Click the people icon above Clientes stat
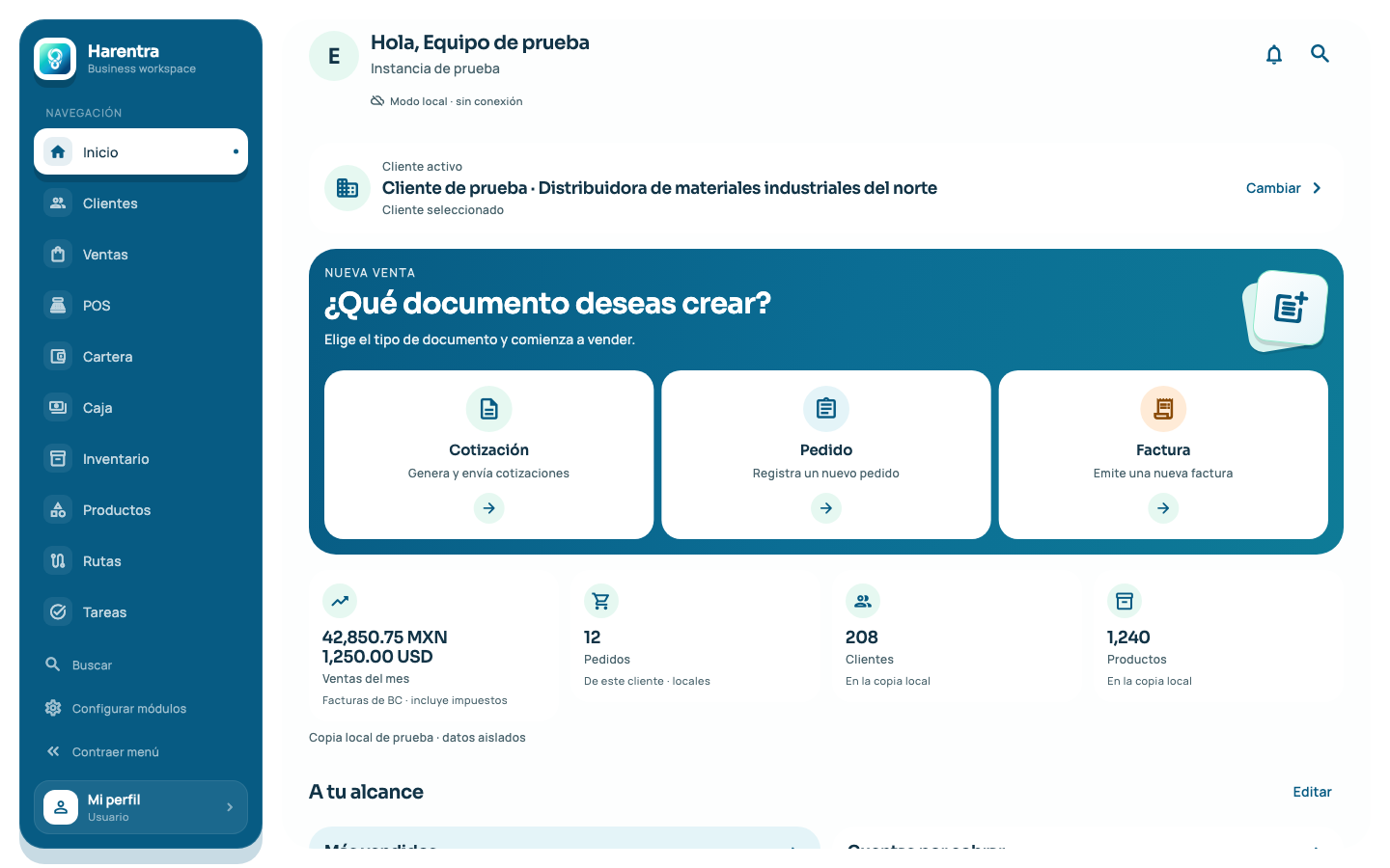The width and height of the screenshot is (1390, 868). coord(863,601)
